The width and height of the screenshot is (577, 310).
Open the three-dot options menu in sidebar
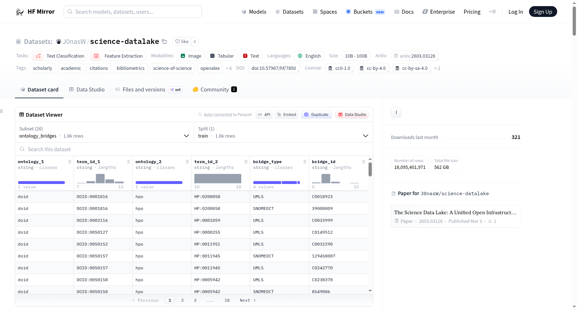[x=396, y=112]
